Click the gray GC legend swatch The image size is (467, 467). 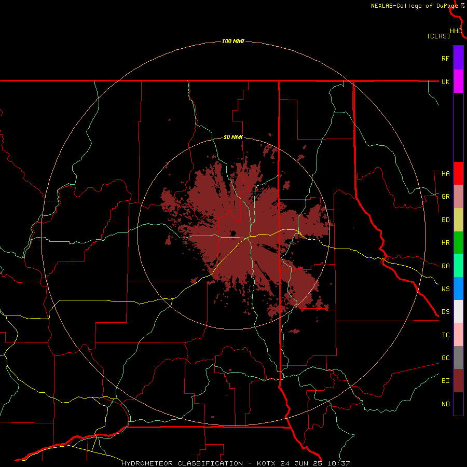tap(458, 358)
